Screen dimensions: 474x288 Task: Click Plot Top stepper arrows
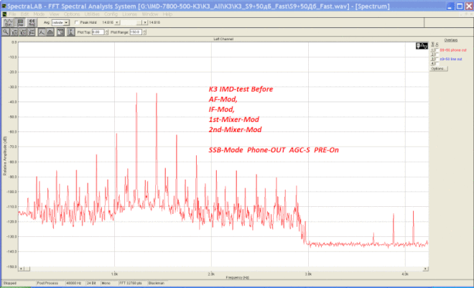click(x=106, y=32)
